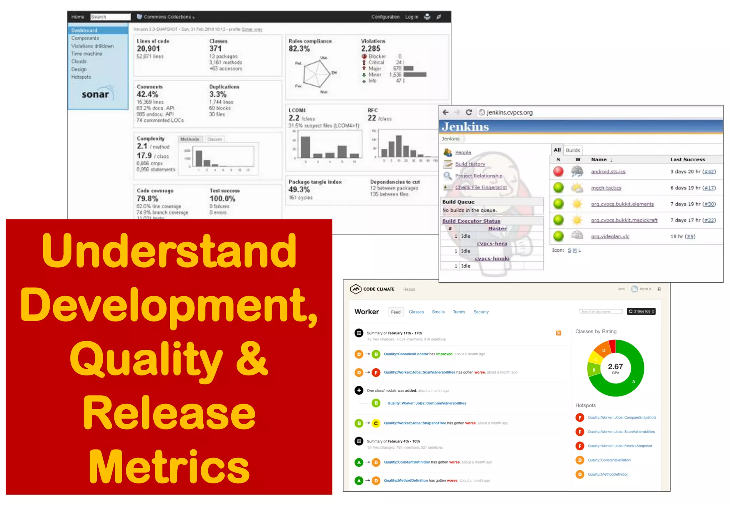The width and height of the screenshot is (732, 506).
Task: Click green status ball for org.videolan.vlc
Action: tap(558, 236)
